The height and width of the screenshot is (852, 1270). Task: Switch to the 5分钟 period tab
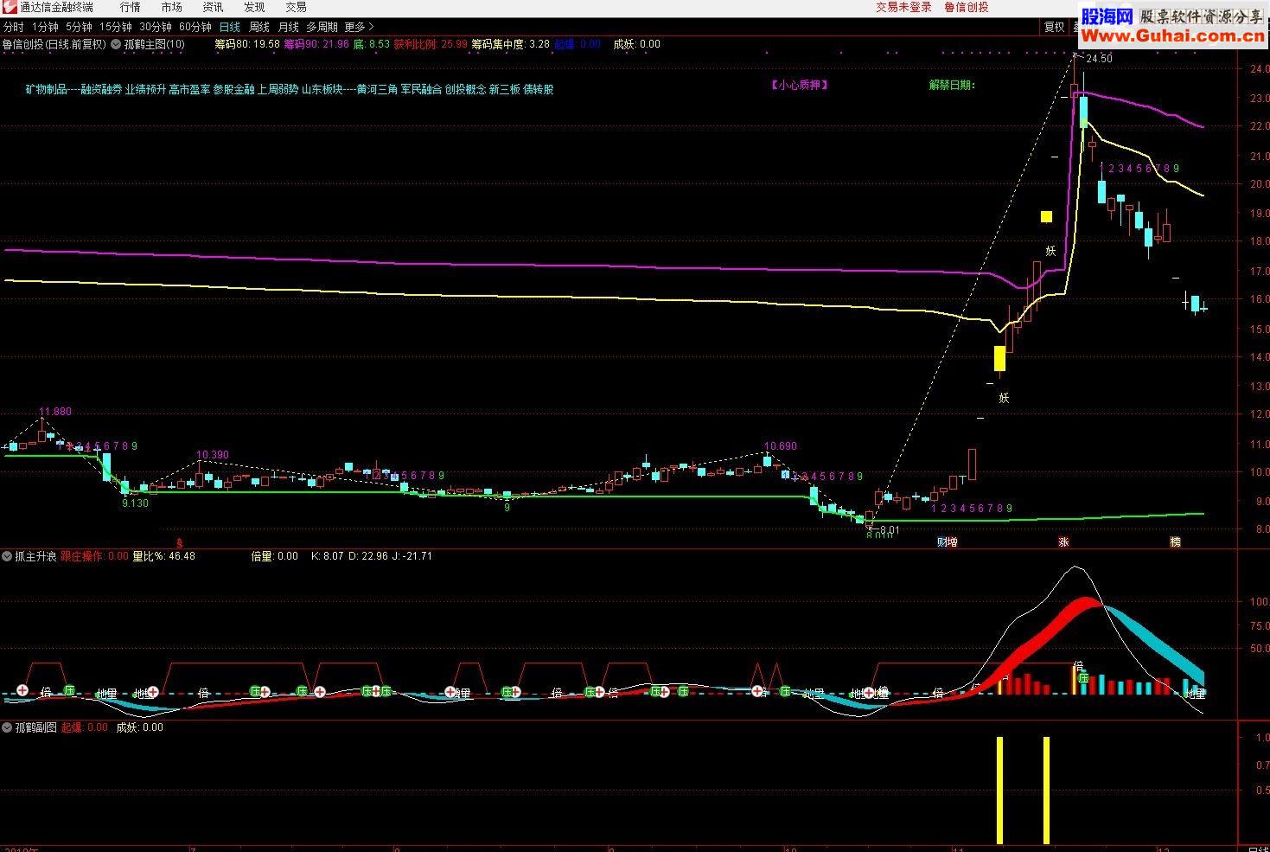[79, 27]
